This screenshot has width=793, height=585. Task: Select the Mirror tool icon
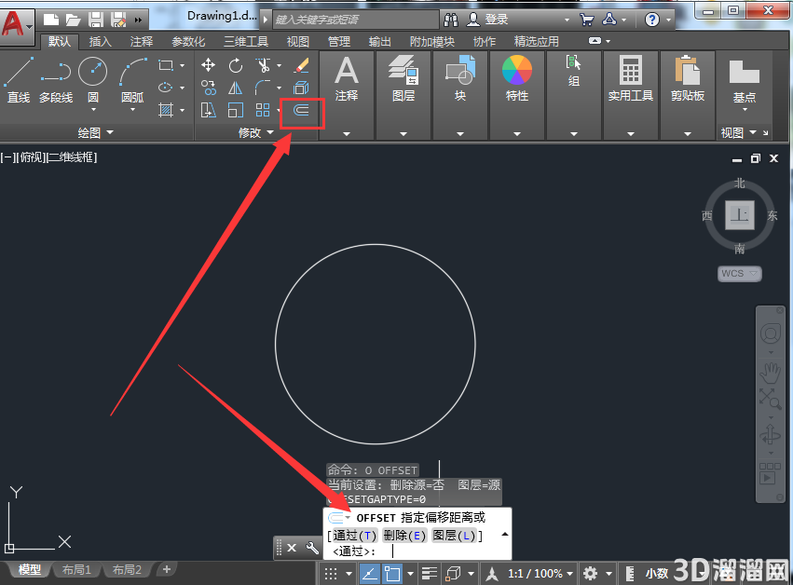(235, 88)
